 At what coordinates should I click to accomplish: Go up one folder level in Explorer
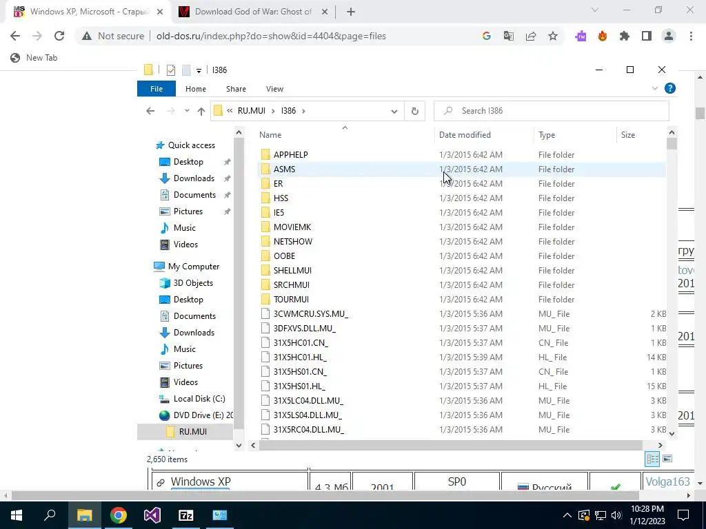pyautogui.click(x=201, y=111)
